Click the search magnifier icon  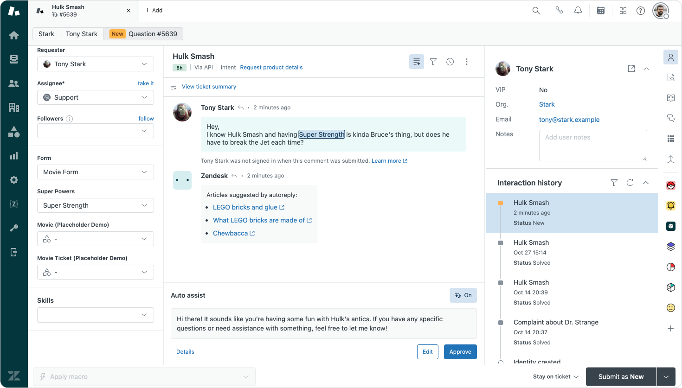[x=536, y=10]
